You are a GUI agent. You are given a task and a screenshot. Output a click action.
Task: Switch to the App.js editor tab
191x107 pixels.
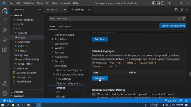point(54,10)
